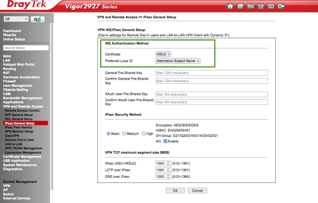Image resolution: width=318 pixels, height=203 pixels.
Task: Click the configuration sliders icon in the header
Action: pyautogui.click(x=250, y=6)
